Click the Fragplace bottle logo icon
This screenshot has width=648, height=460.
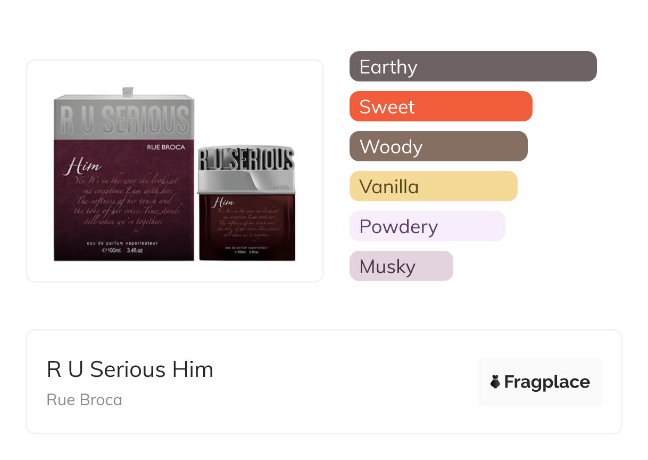point(495,382)
